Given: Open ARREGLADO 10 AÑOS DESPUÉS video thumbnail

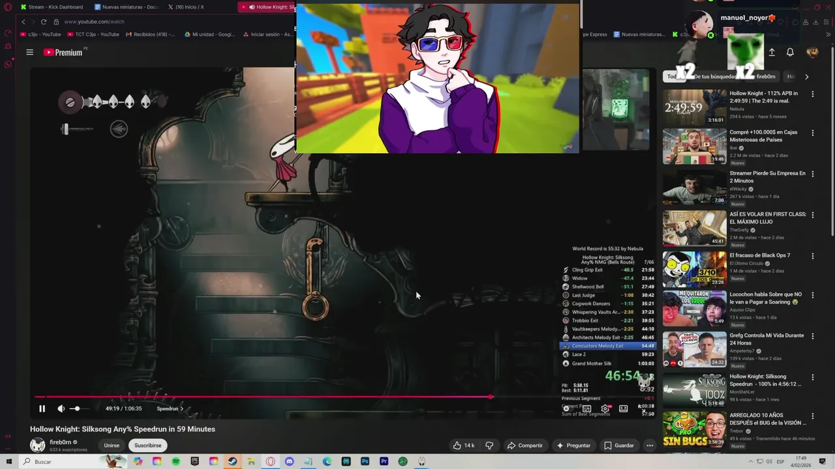Looking at the screenshot, I should [694, 430].
